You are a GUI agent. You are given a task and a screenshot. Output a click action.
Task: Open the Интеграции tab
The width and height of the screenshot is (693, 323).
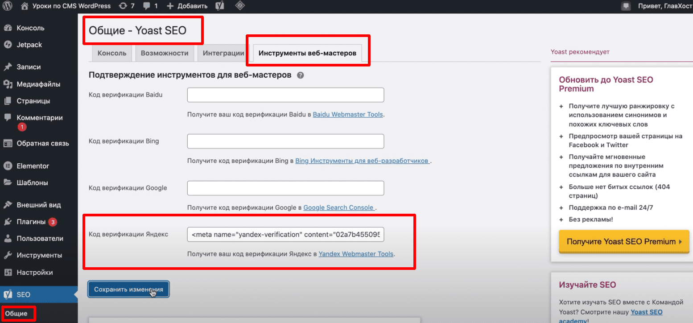pyautogui.click(x=223, y=54)
